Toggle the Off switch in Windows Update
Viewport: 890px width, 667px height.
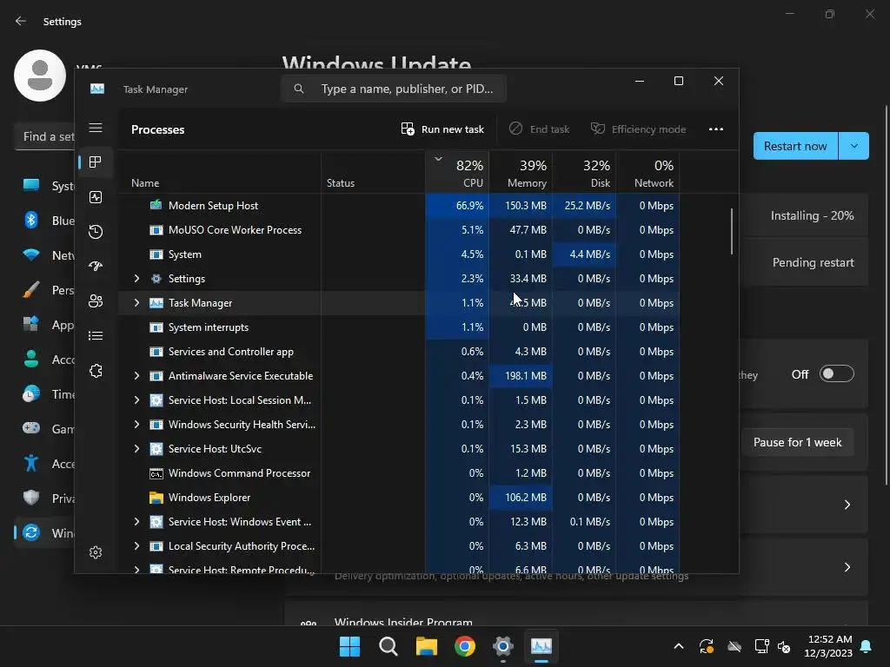coord(836,373)
